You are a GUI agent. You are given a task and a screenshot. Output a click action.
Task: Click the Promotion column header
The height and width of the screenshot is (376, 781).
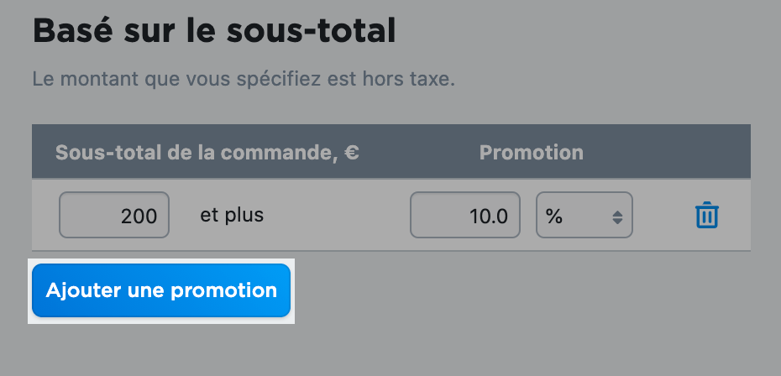(531, 153)
